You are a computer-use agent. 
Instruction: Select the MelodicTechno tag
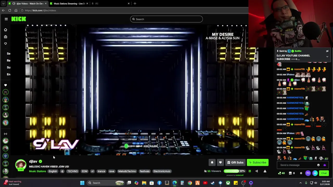pyautogui.click(x=127, y=171)
